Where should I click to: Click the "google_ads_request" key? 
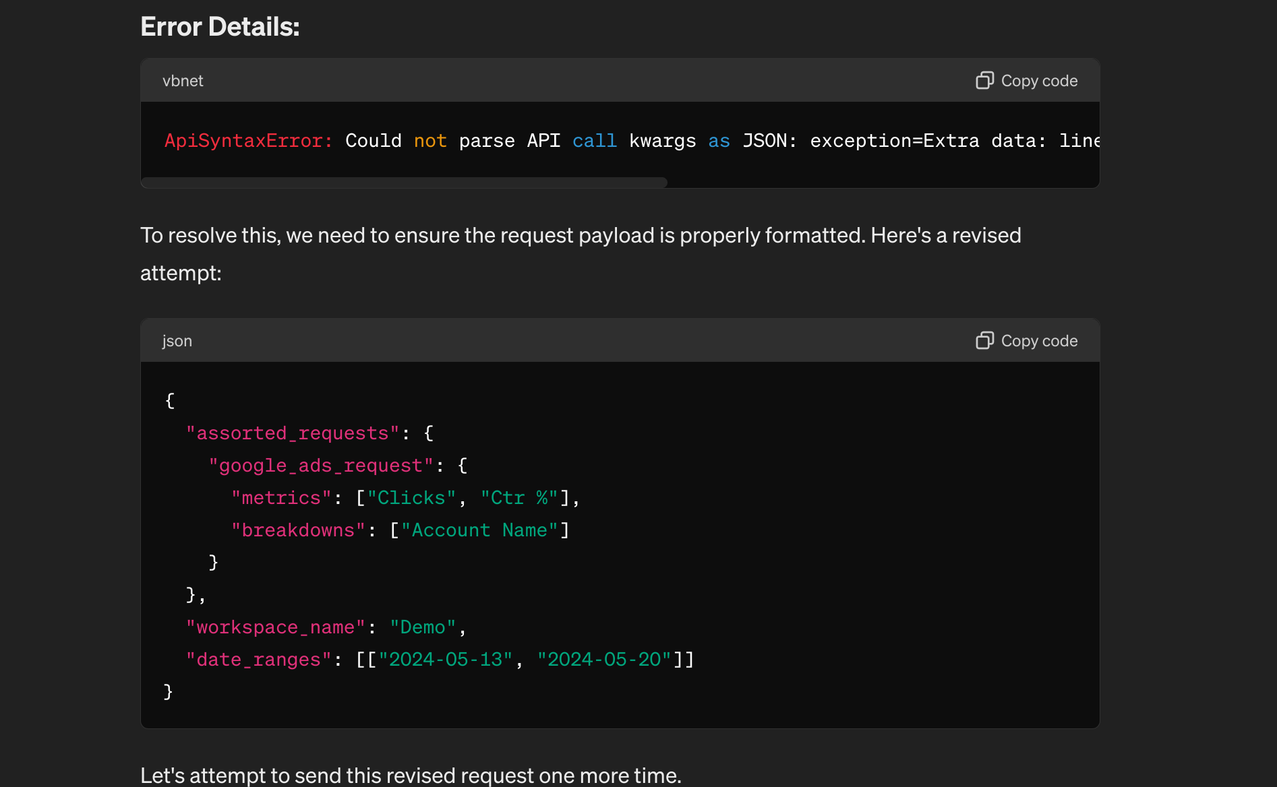[x=321, y=466]
